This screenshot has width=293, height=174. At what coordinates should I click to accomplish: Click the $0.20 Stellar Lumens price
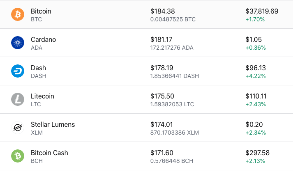(254, 124)
